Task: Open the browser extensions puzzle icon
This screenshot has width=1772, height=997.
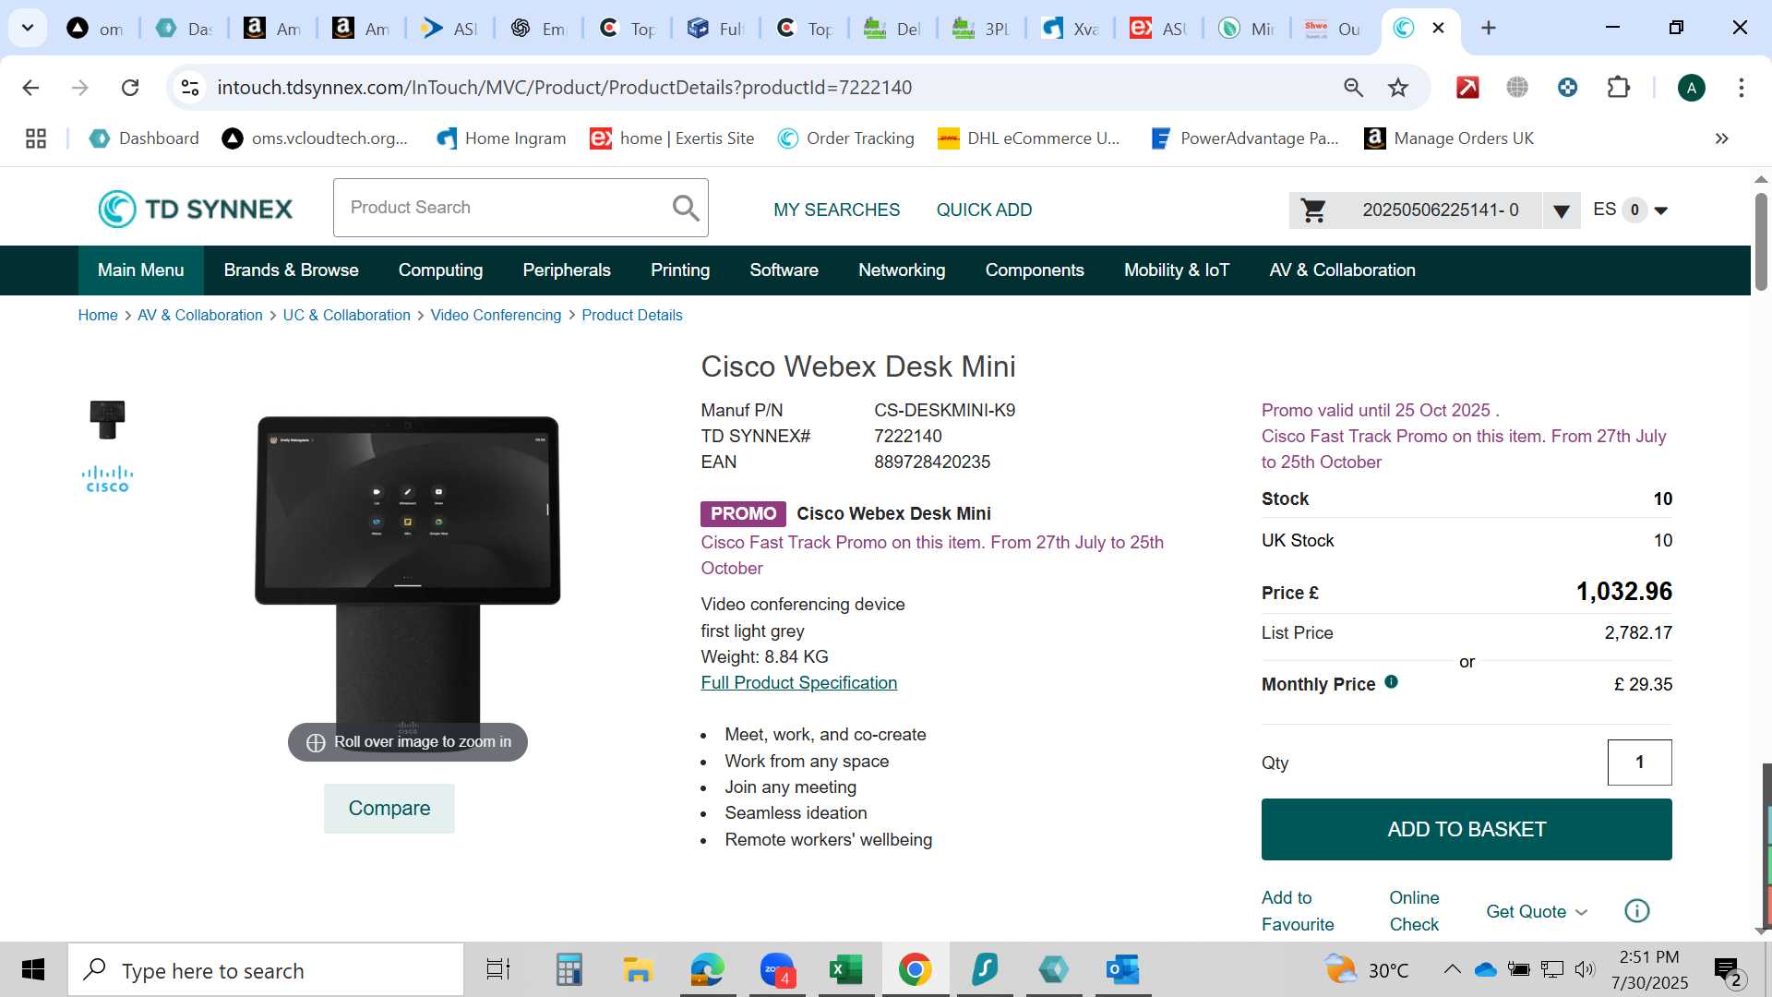Action: click(x=1618, y=88)
